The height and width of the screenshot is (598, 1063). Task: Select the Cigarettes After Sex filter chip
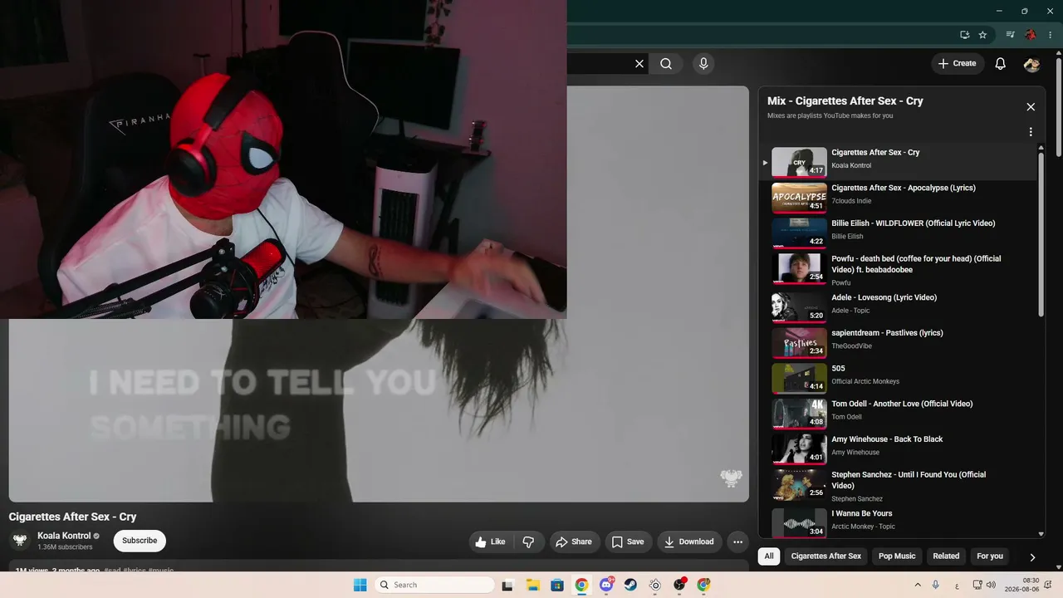coord(826,556)
